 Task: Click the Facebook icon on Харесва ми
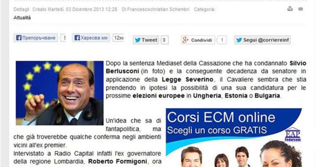pyautogui.click(x=77, y=38)
